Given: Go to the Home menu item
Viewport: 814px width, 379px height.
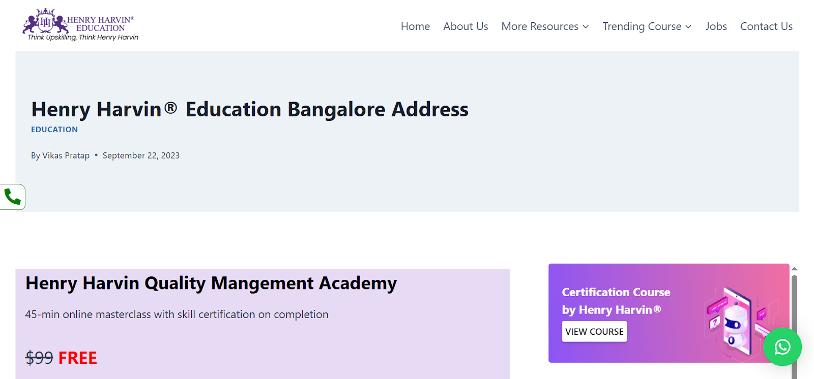Looking at the screenshot, I should click(415, 26).
